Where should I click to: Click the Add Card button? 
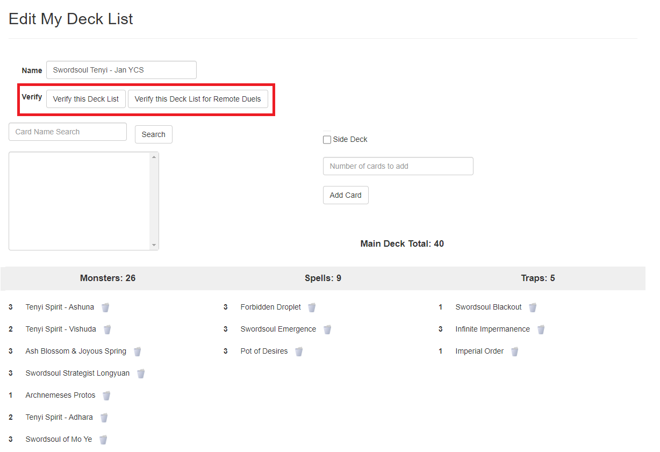[346, 195]
